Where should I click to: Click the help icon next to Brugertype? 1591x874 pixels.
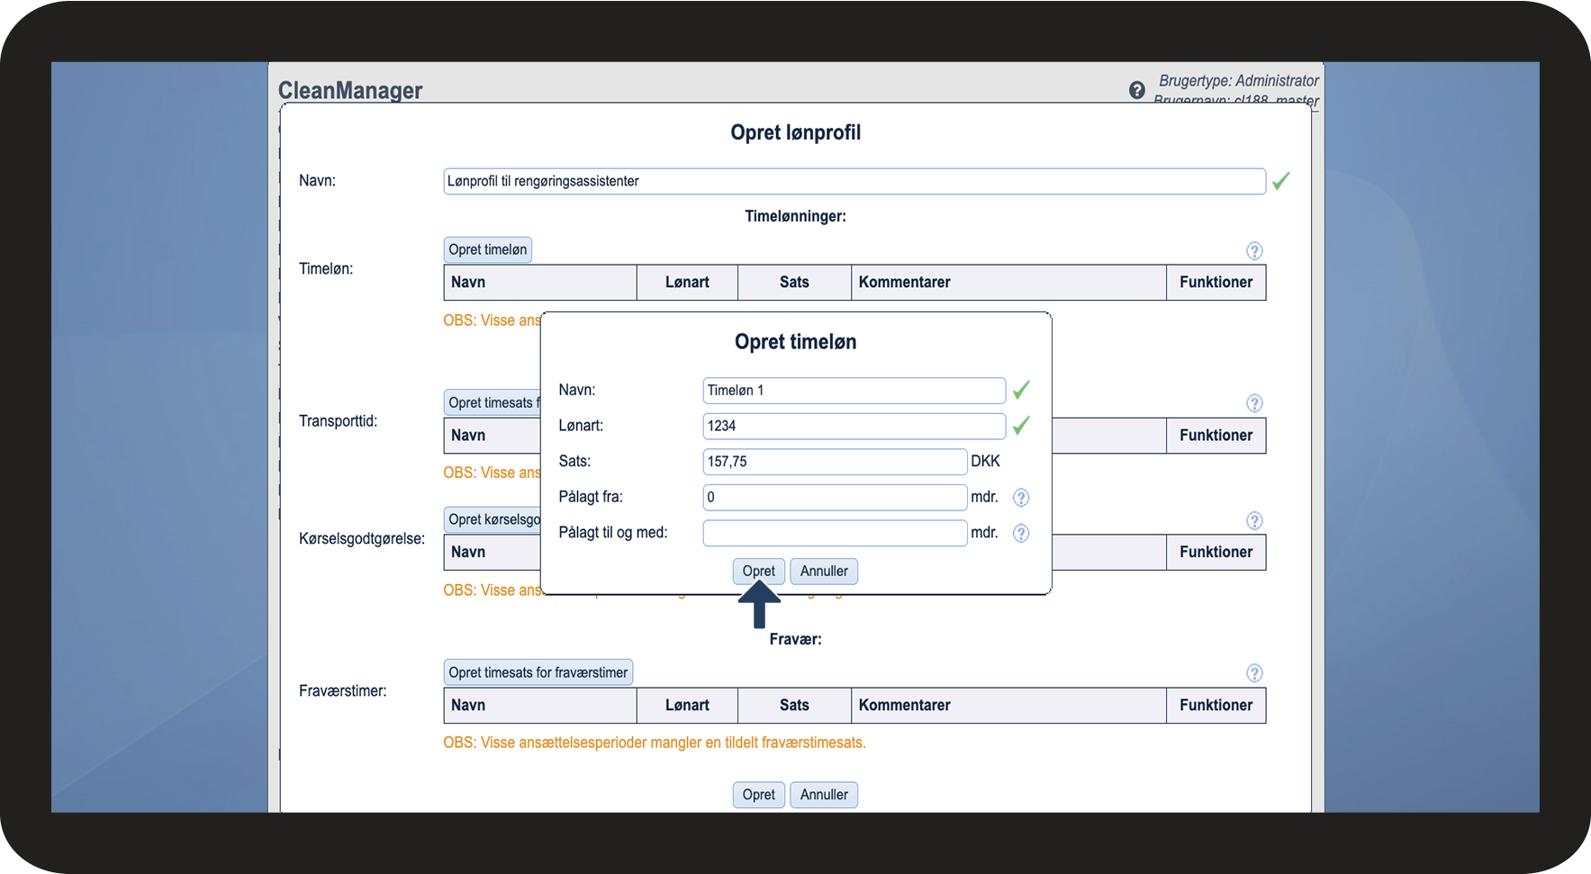1136,90
